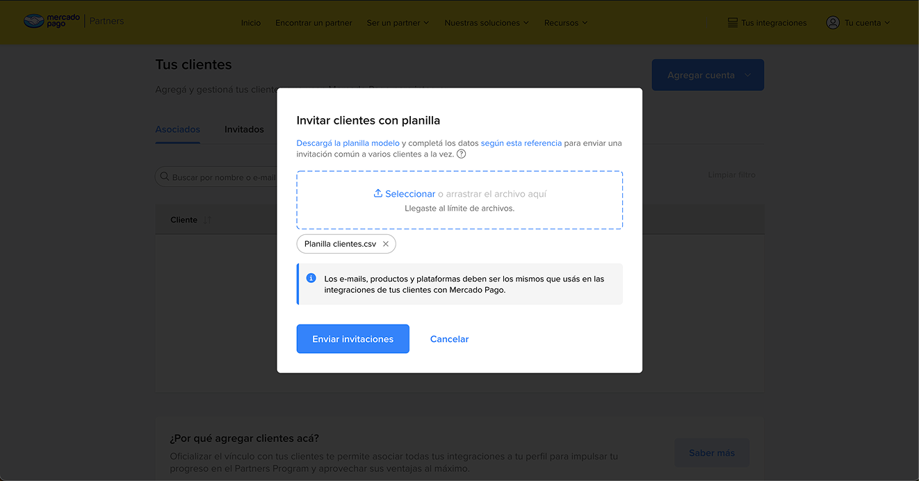919x481 pixels.
Task: Open the help question-mark icon in dialog
Action: coord(462,154)
